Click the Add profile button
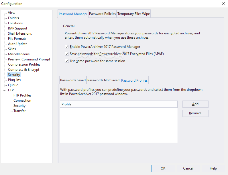Image resolution: width=228 pixels, height=175 pixels. (195, 104)
